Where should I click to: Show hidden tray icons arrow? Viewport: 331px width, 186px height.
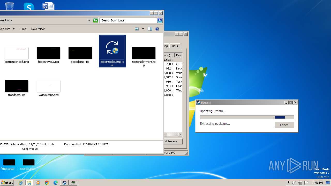(289, 183)
